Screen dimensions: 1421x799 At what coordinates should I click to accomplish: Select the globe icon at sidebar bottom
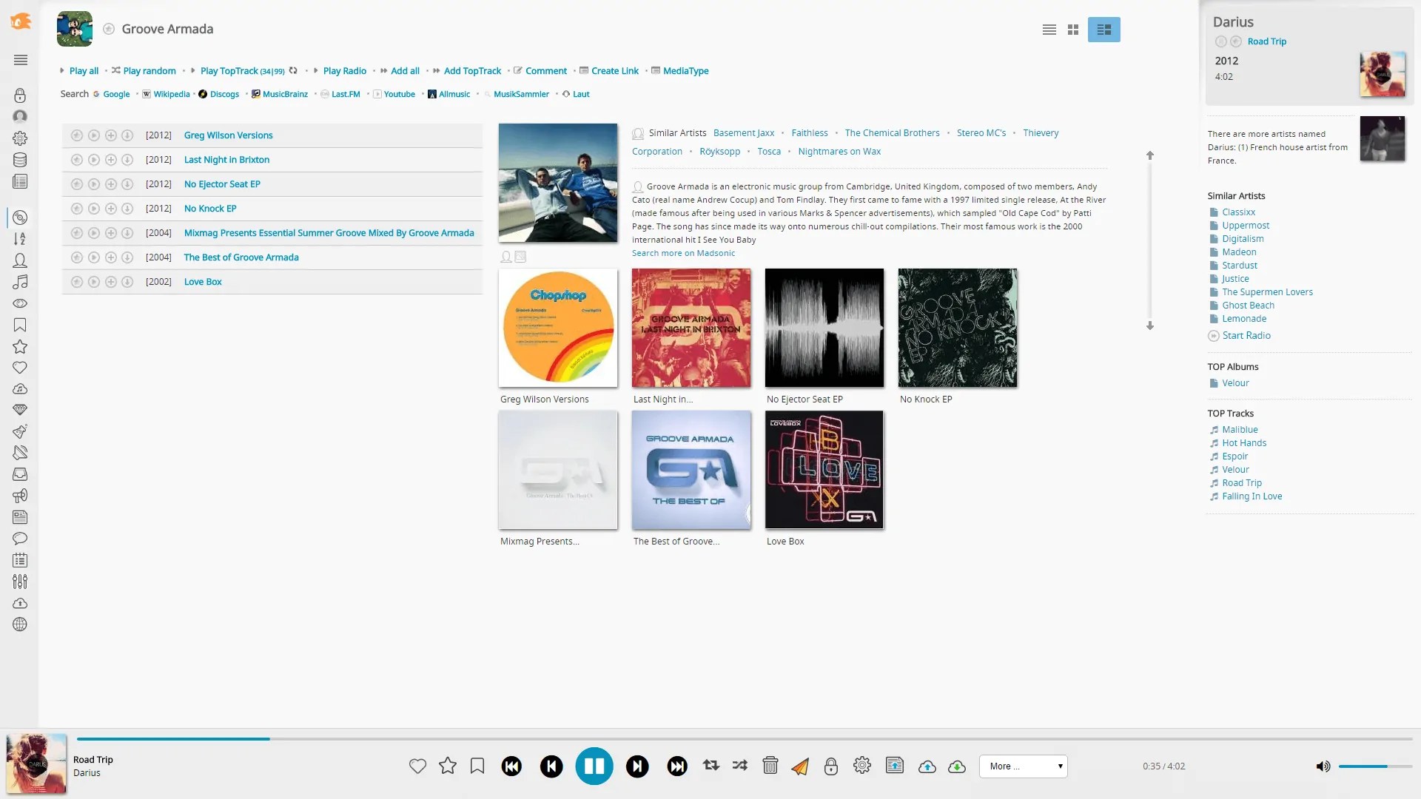pos(20,624)
